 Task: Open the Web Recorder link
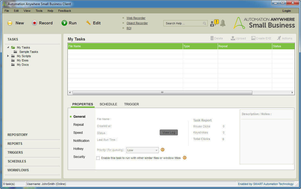coord(136,18)
